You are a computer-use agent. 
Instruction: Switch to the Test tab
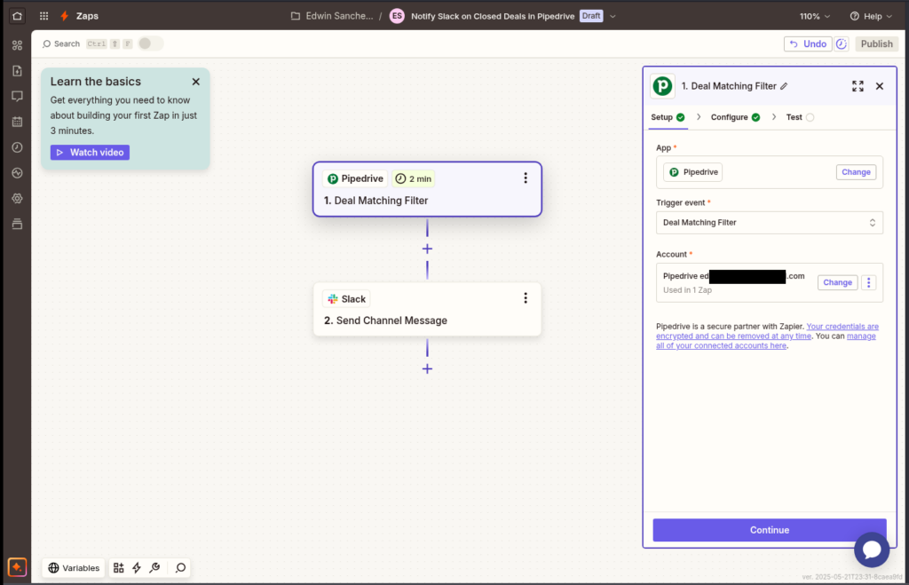tap(800, 117)
